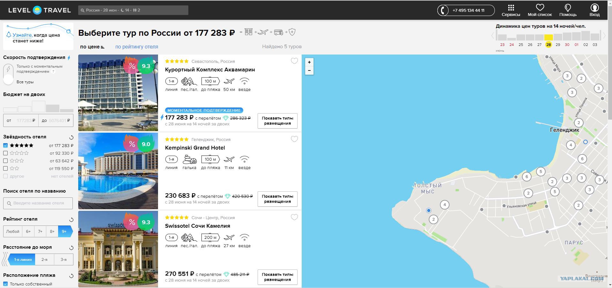Select date 29 in price dynamics
This screenshot has width=612, height=288.
coord(558,45)
